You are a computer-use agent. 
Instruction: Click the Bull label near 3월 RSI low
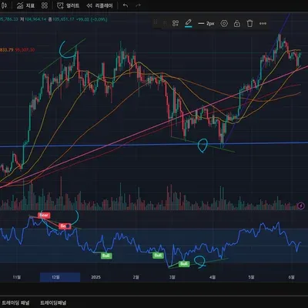184,264
